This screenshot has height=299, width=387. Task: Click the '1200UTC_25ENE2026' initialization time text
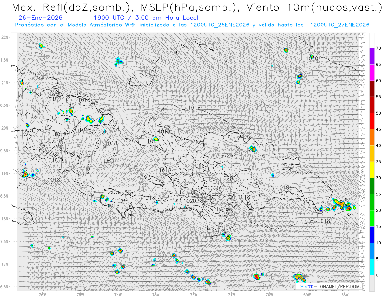click(x=220, y=25)
